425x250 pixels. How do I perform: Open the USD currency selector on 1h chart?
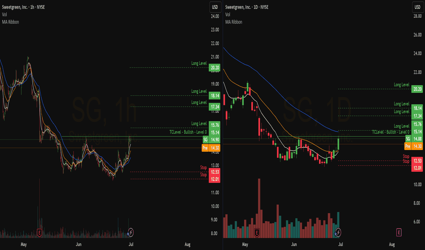215,7
